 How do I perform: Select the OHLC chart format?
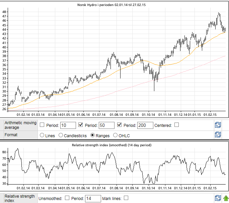(x=116, y=136)
